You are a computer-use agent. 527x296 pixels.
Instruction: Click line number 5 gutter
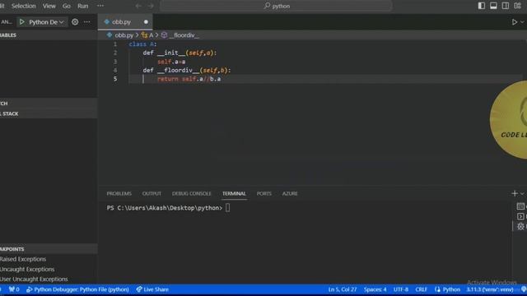coord(115,79)
